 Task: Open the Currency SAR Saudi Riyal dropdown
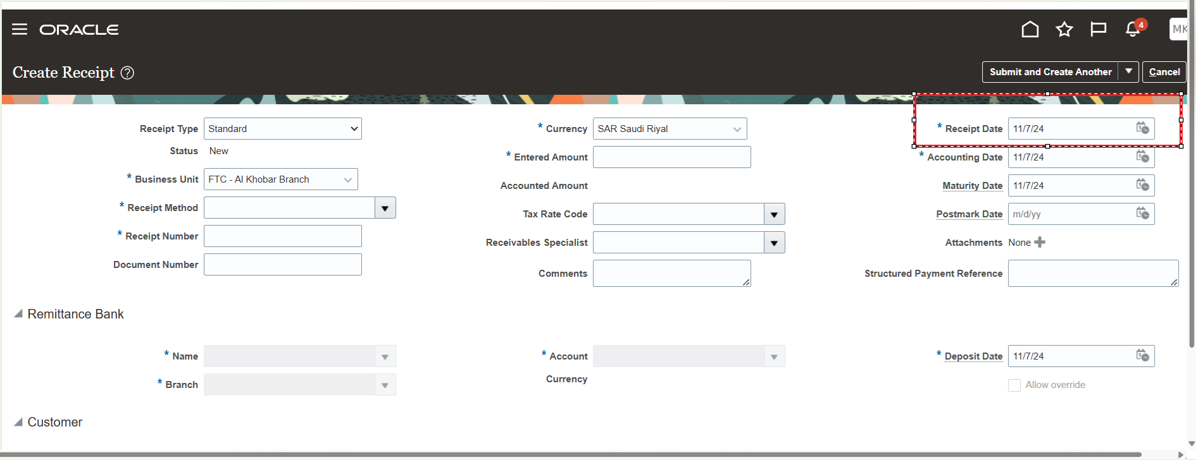[670, 129]
